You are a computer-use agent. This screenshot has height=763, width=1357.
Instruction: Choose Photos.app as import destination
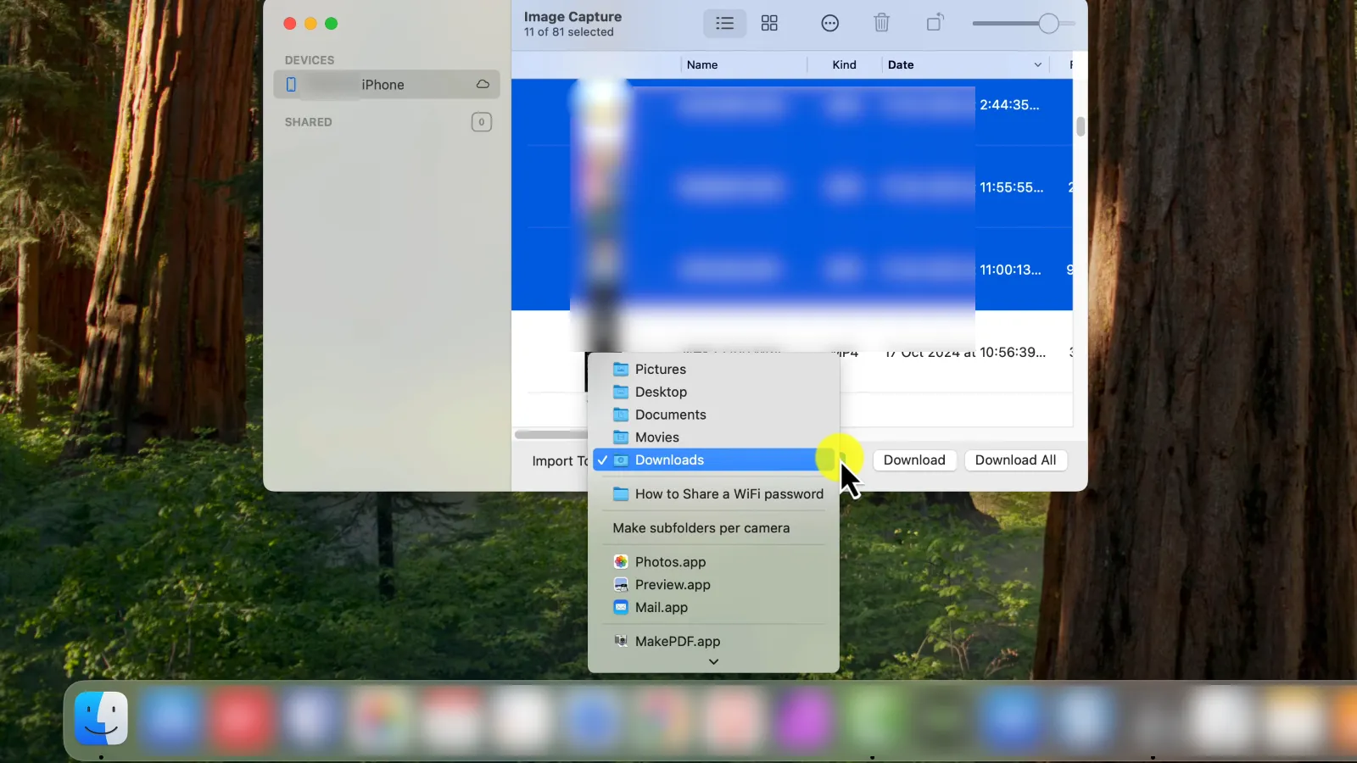point(670,562)
